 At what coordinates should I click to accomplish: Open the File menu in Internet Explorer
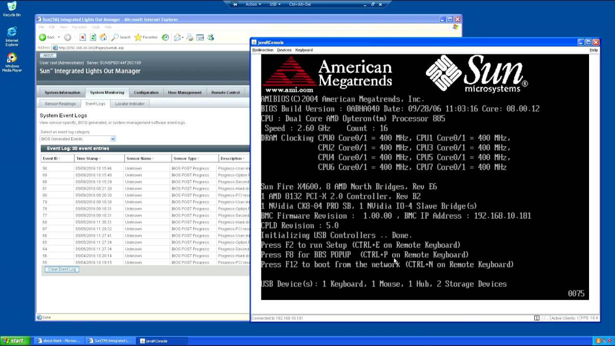(x=41, y=27)
